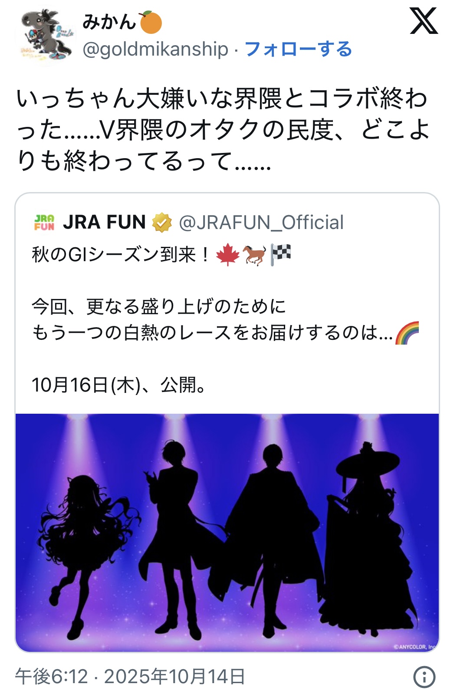Click the orange emoji beside みかん
The image size is (457, 694).
coord(151,22)
